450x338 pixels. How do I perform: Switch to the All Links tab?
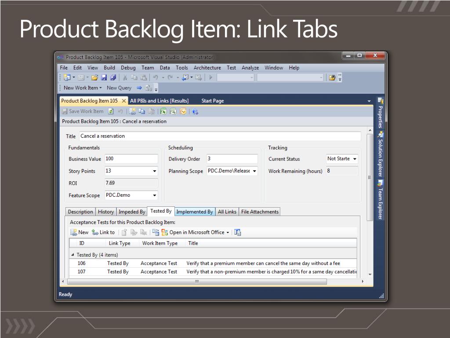pyautogui.click(x=227, y=212)
